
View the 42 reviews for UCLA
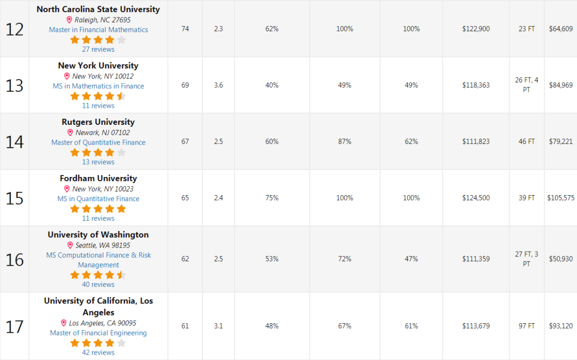point(98,353)
